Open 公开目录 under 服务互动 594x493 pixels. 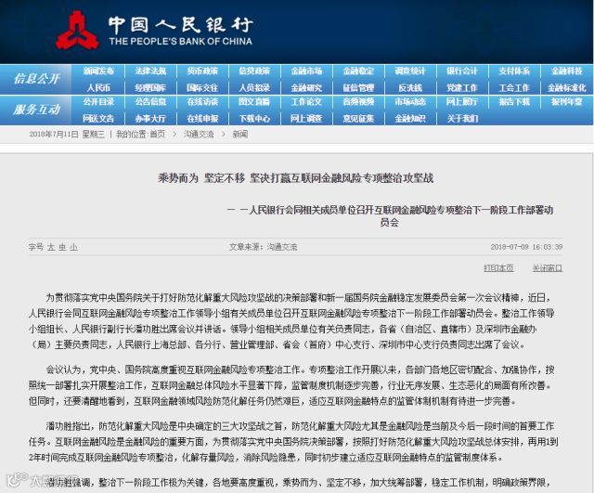click(98, 101)
